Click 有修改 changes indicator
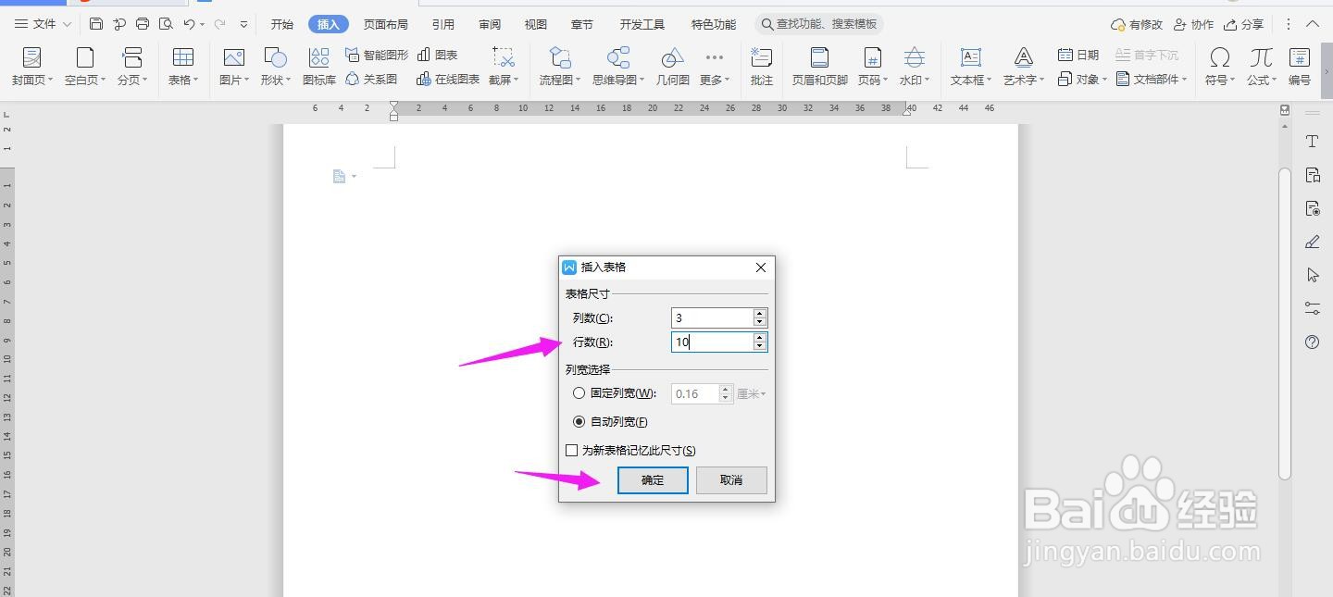This screenshot has width=1333, height=597. pos(1137,25)
